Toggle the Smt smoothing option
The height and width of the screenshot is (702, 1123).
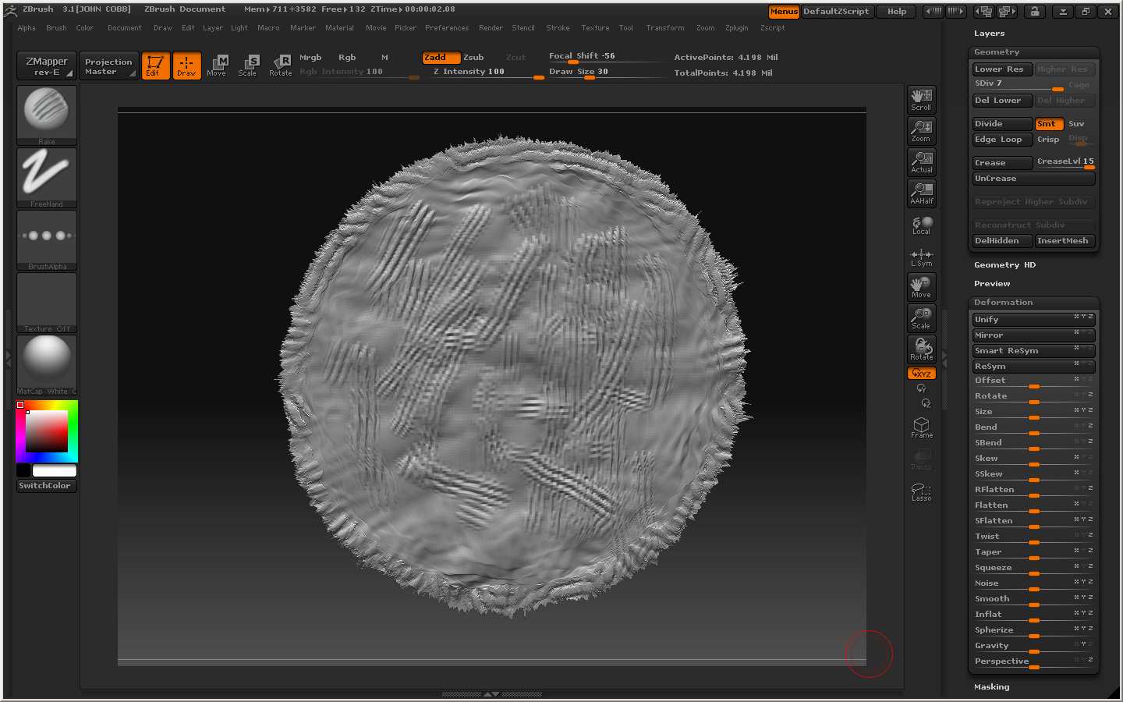(x=1048, y=124)
